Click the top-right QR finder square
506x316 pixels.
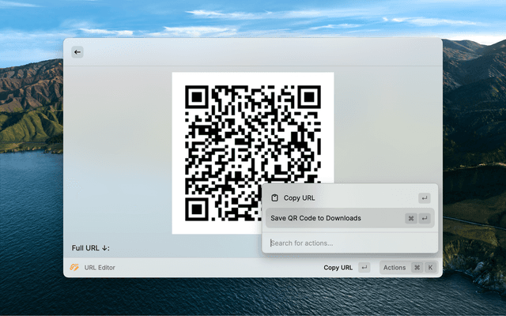click(308, 96)
